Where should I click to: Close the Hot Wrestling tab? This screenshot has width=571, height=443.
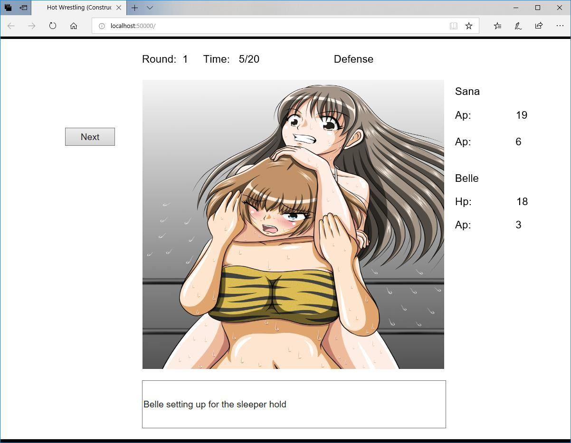[119, 8]
